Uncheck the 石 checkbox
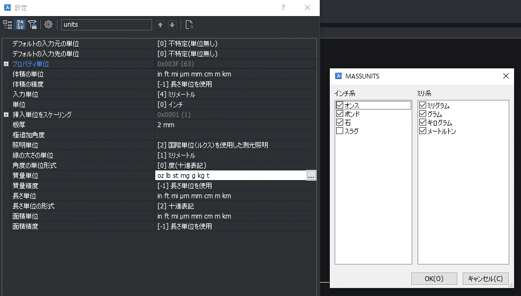 (x=339, y=122)
